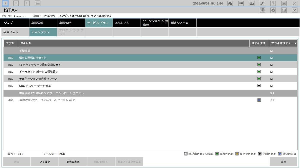Screen dimensions: 300x168
Task: Open ISTA help with the question mark icon
Action: [x=273, y=3]
